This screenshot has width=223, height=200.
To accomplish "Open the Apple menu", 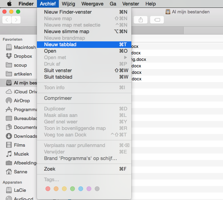I will pos(9,4).
